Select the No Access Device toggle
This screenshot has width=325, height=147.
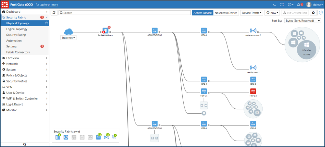pyautogui.click(x=226, y=13)
